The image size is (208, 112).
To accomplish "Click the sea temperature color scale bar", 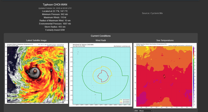I will click(193, 77).
